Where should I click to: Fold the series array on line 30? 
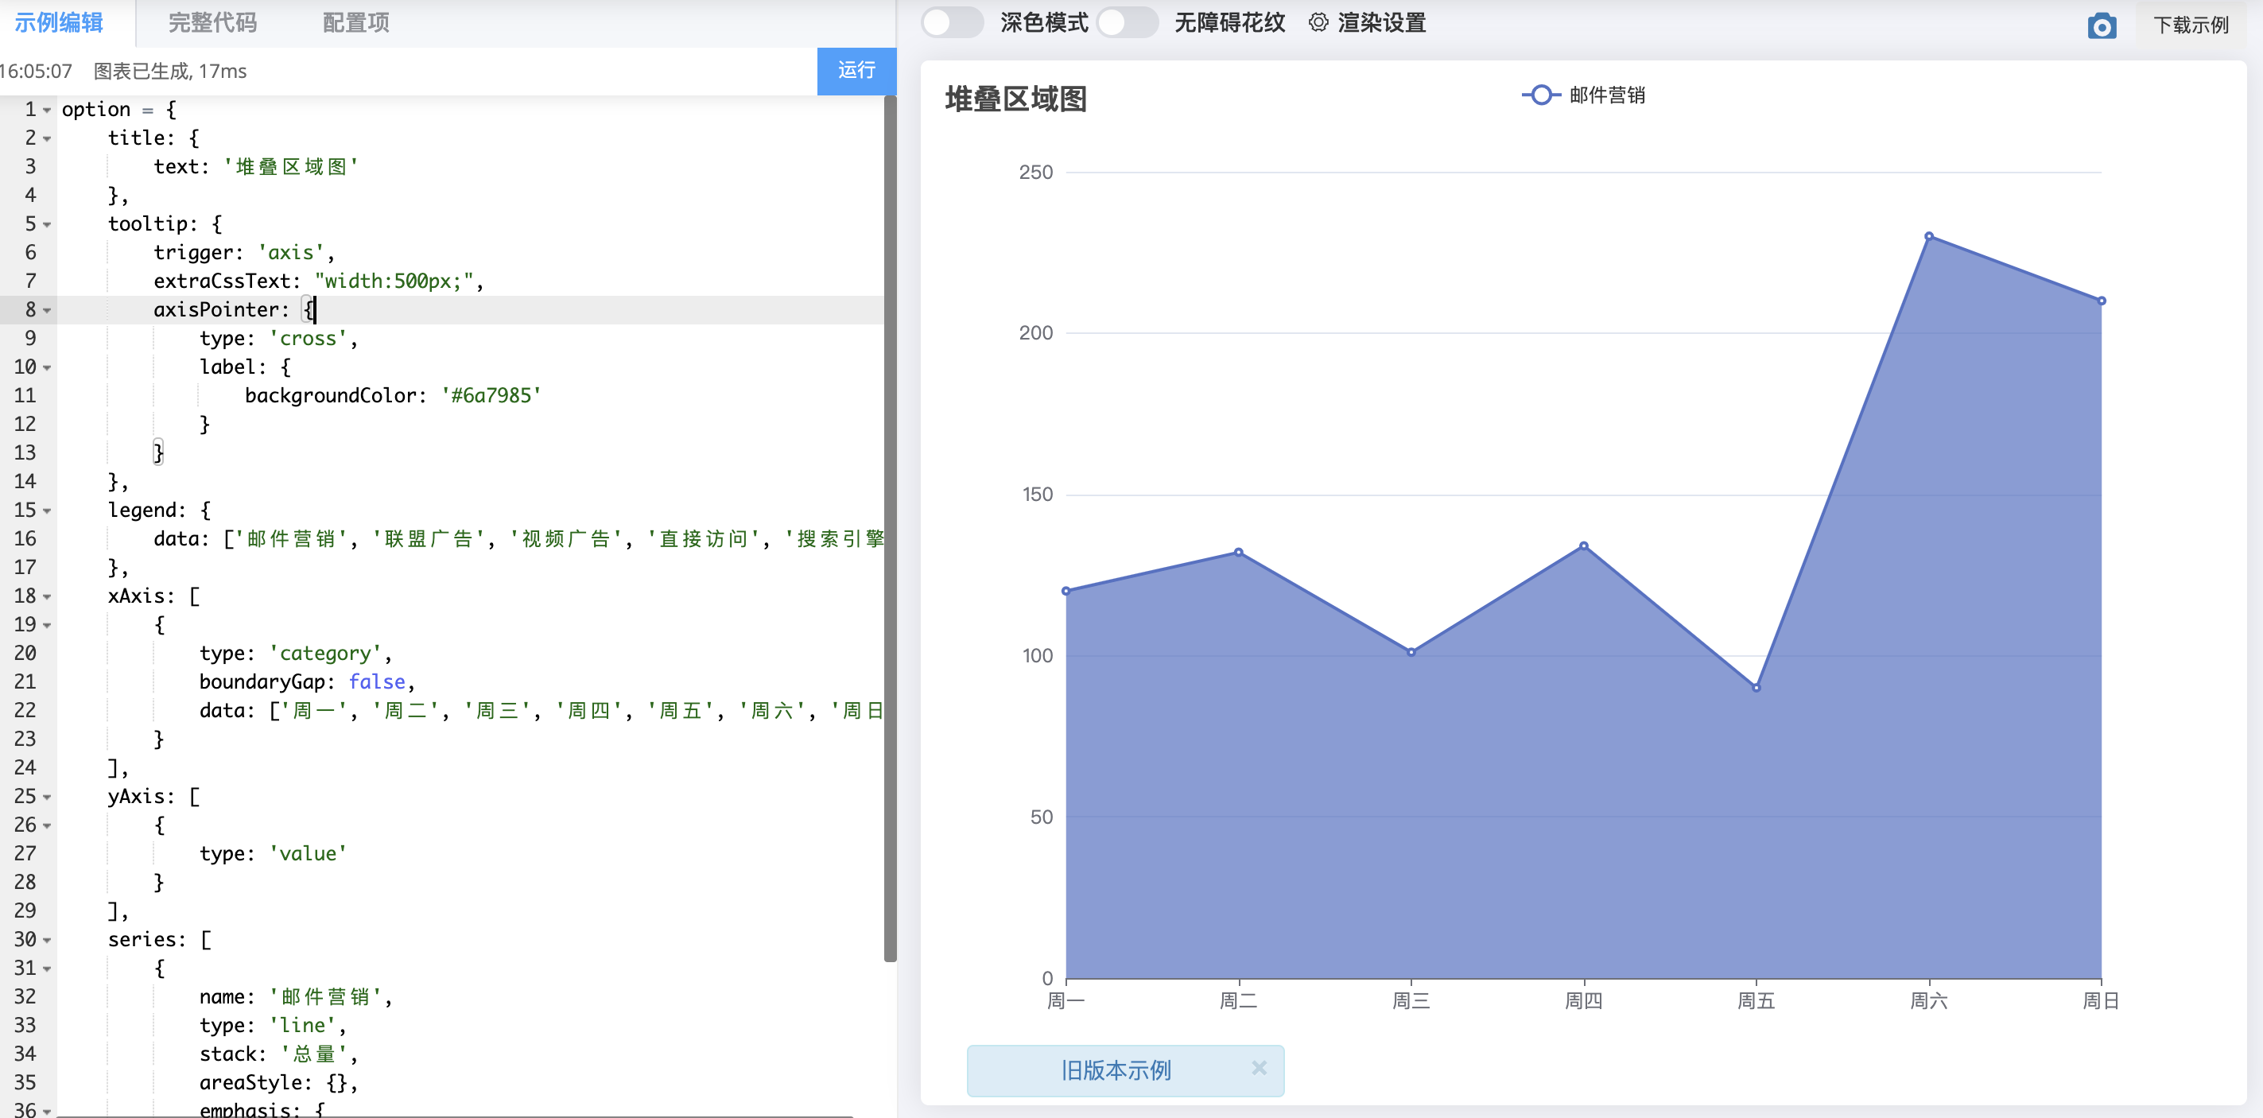[x=48, y=941]
